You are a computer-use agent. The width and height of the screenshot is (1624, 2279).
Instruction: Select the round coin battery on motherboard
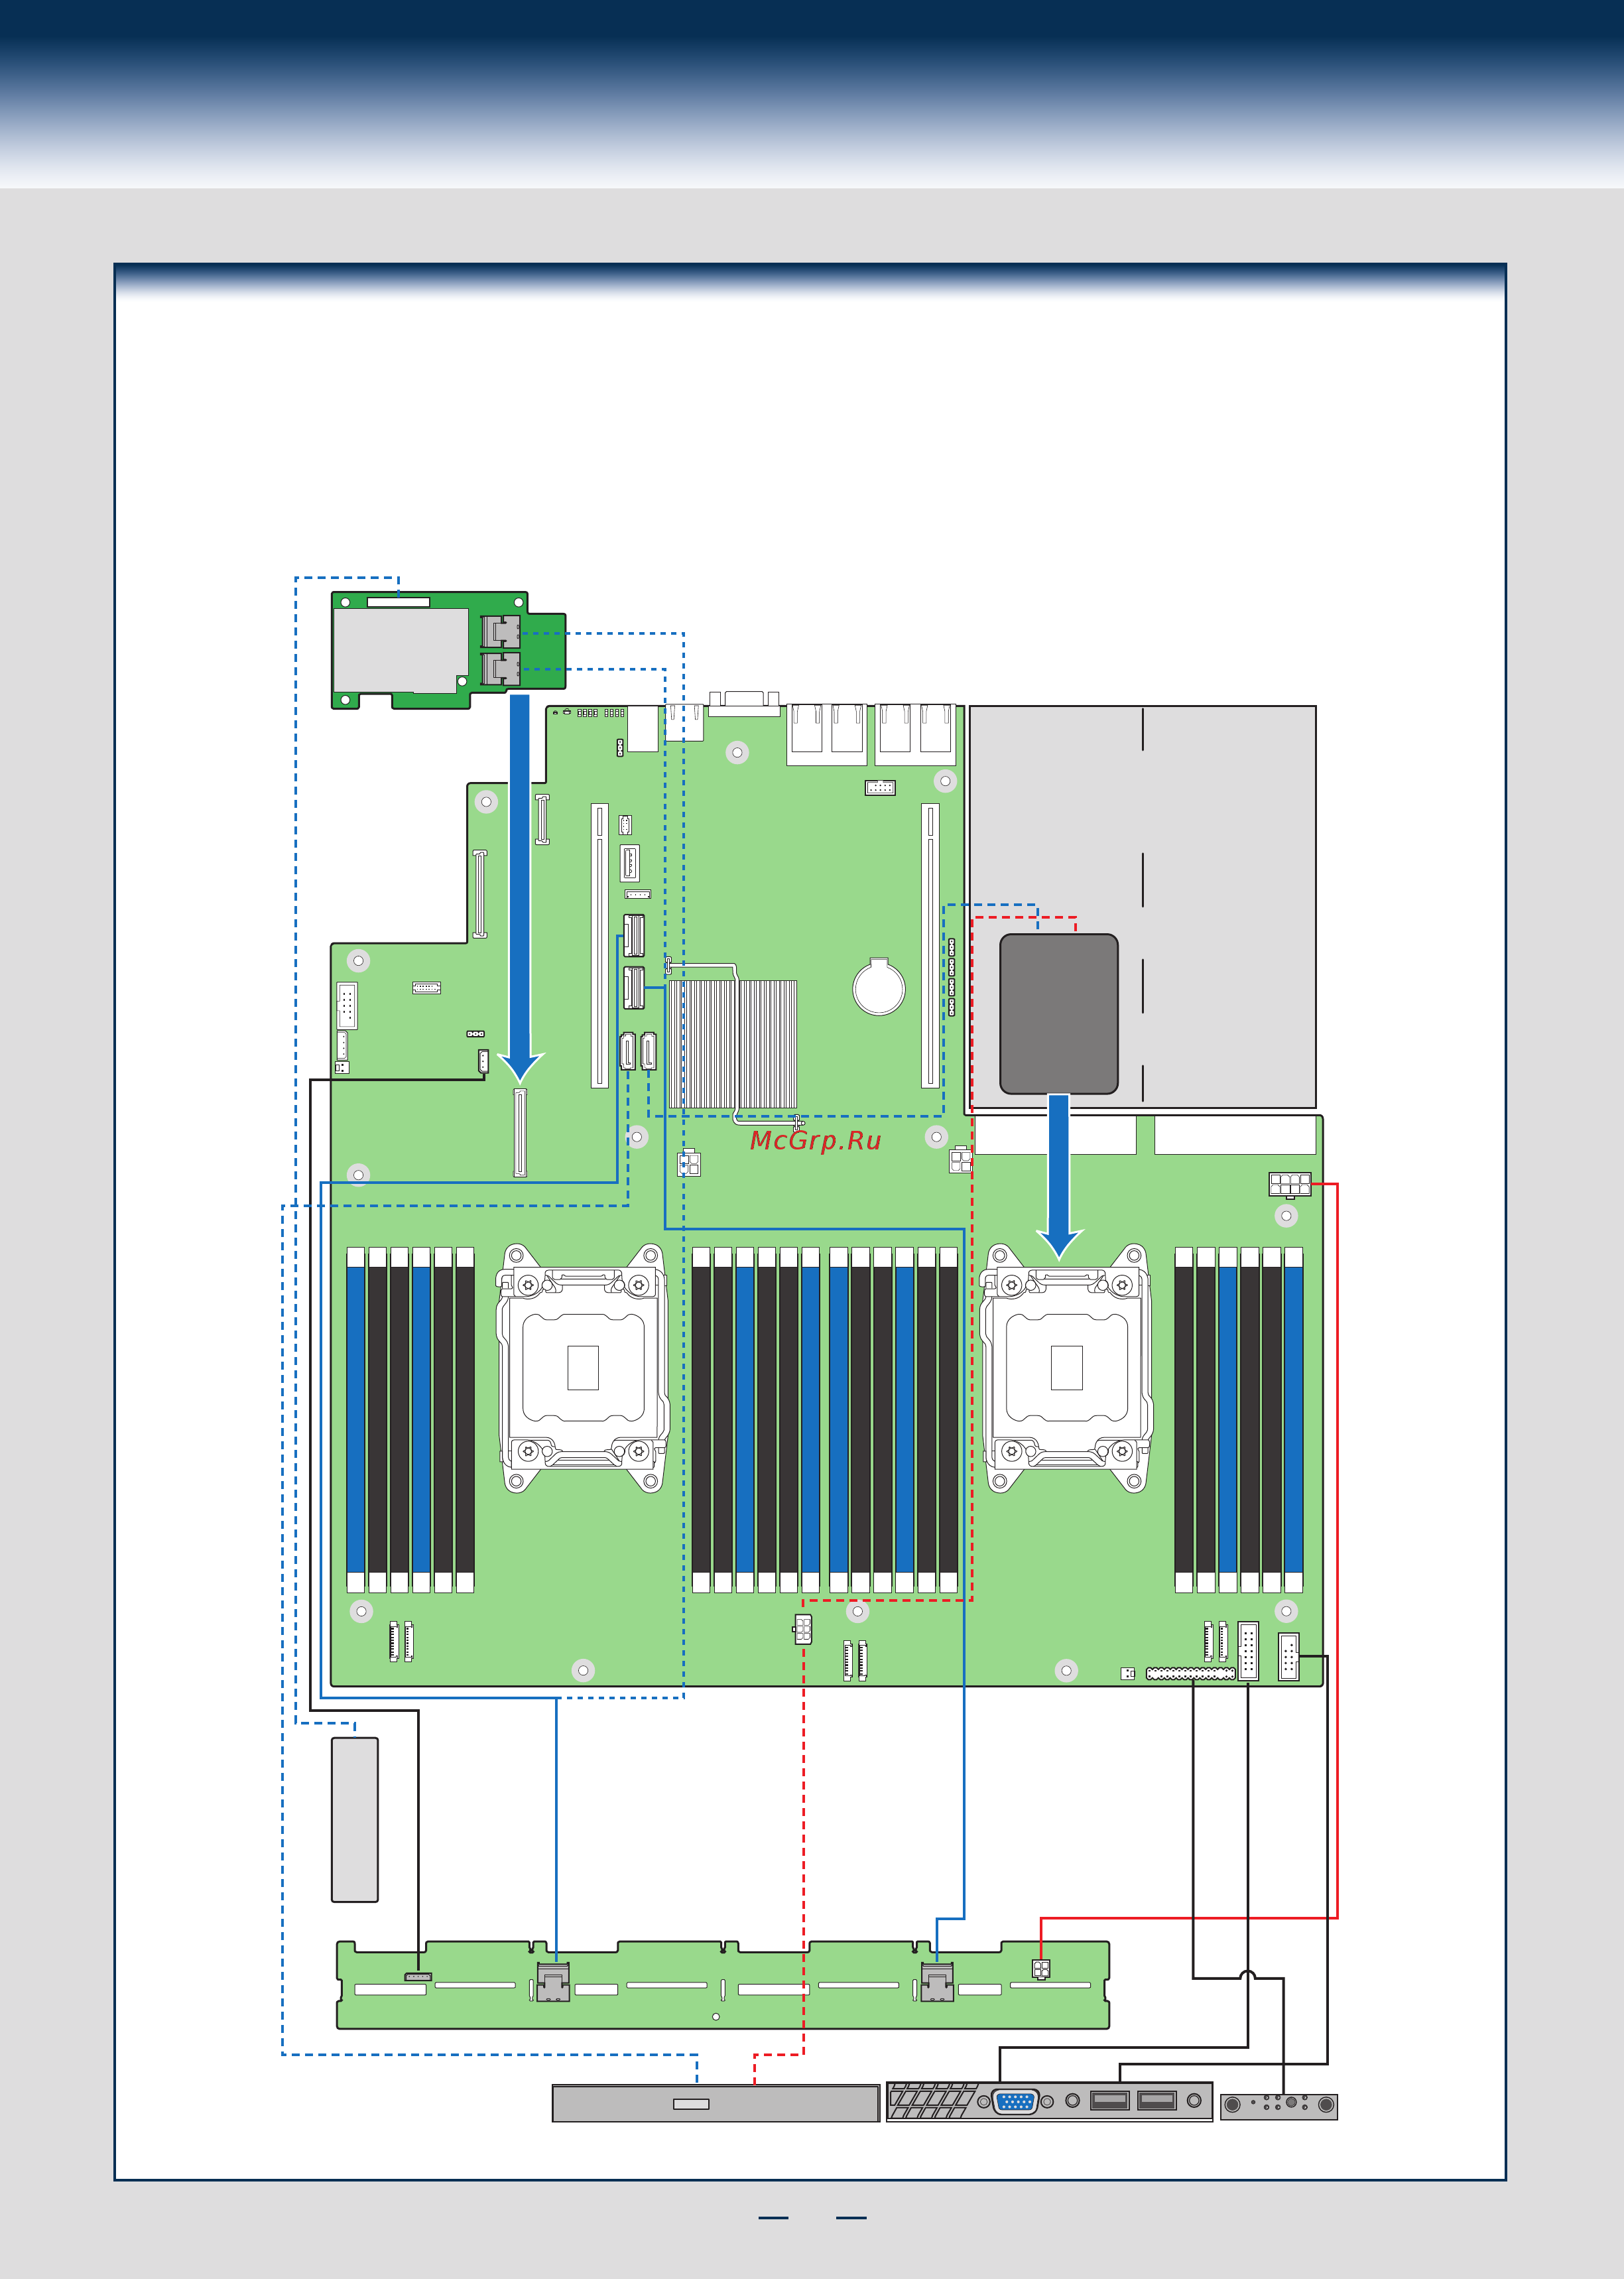tap(879, 986)
